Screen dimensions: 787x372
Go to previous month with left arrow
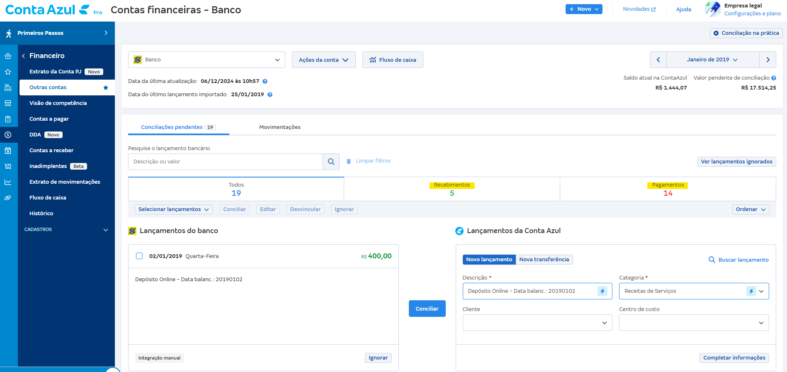[658, 60]
